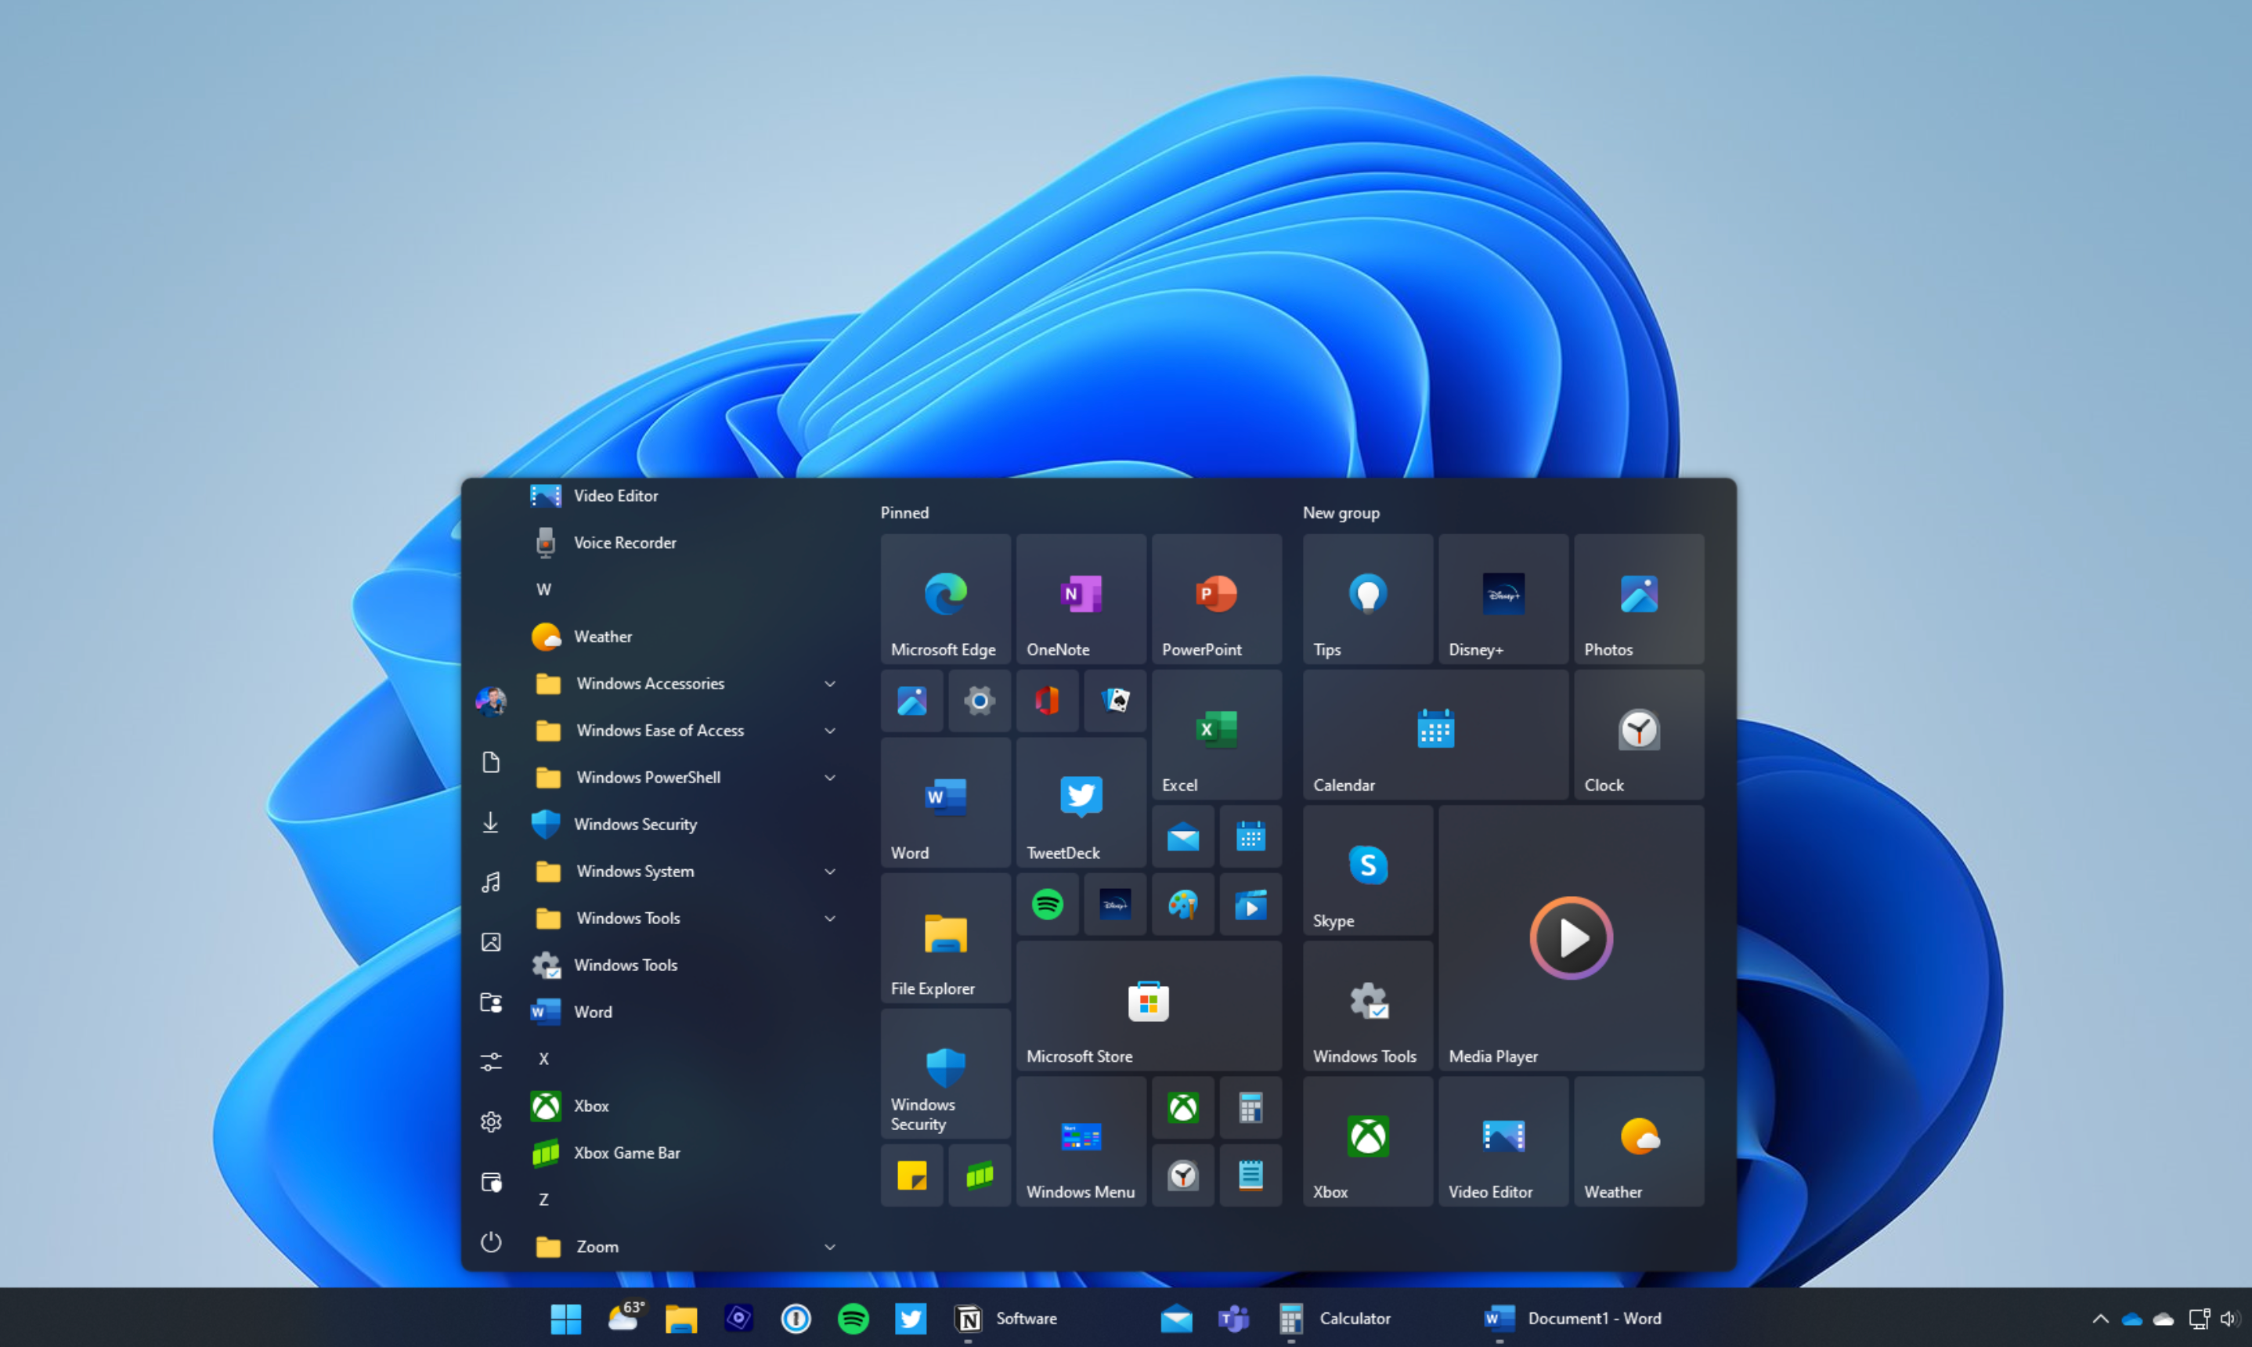Open the TweetDeck tile

1081,801
